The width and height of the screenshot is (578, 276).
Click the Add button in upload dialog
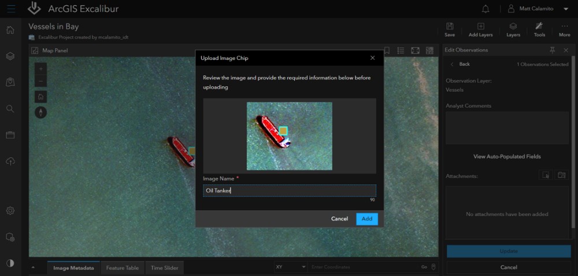[x=367, y=219]
